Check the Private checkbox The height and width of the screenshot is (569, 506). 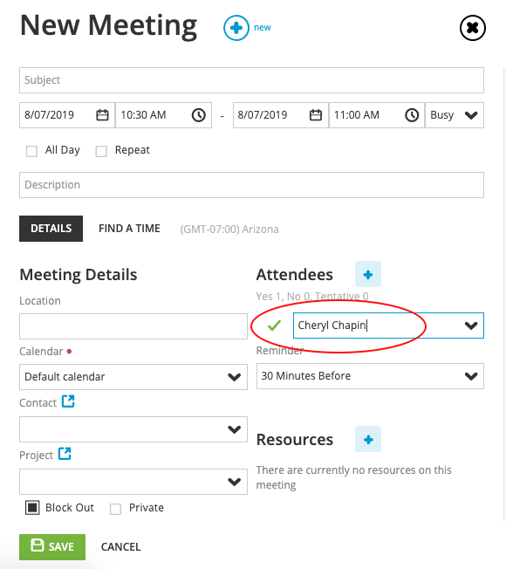(x=115, y=509)
